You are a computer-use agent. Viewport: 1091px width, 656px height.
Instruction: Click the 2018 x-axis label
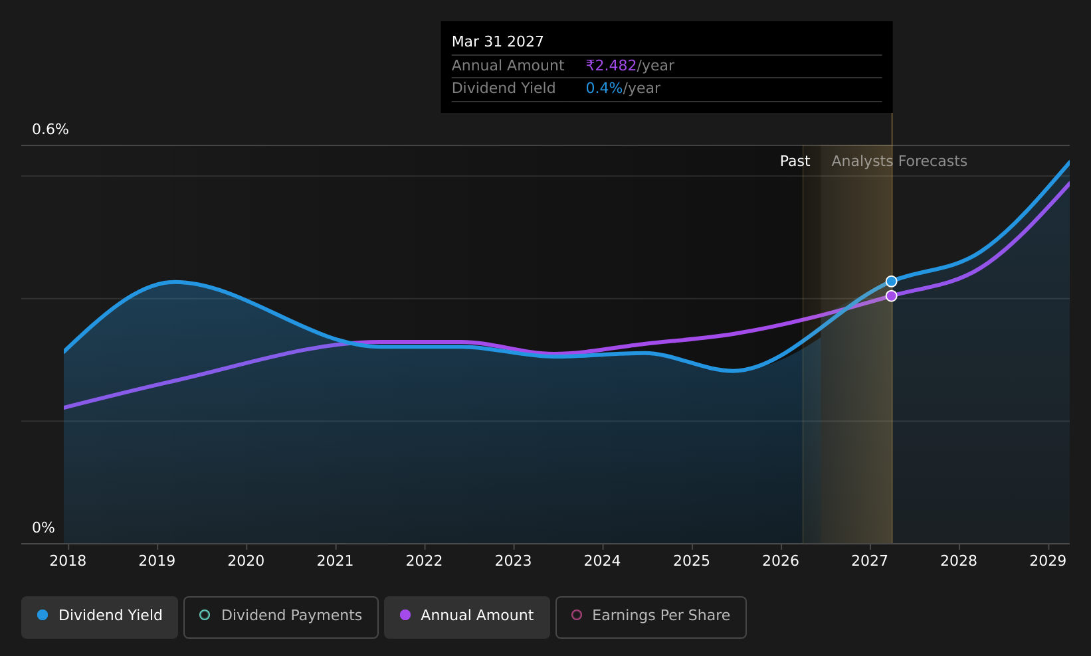(68, 561)
